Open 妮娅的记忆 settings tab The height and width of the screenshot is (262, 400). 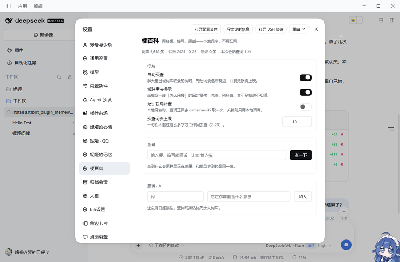tap(104, 155)
